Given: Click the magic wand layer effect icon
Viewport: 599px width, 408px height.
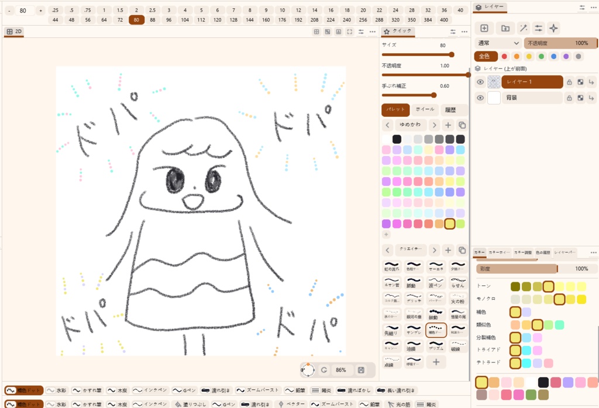Looking at the screenshot, I should 524,28.
